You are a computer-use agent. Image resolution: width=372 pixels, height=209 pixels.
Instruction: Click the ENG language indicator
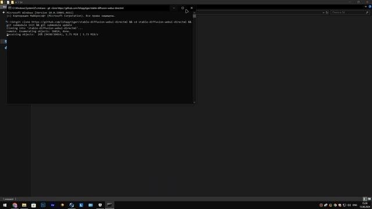[x=355, y=205]
